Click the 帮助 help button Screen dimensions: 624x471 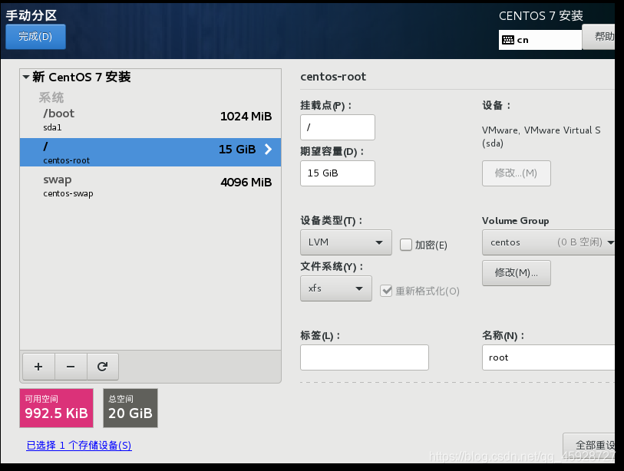tap(601, 37)
